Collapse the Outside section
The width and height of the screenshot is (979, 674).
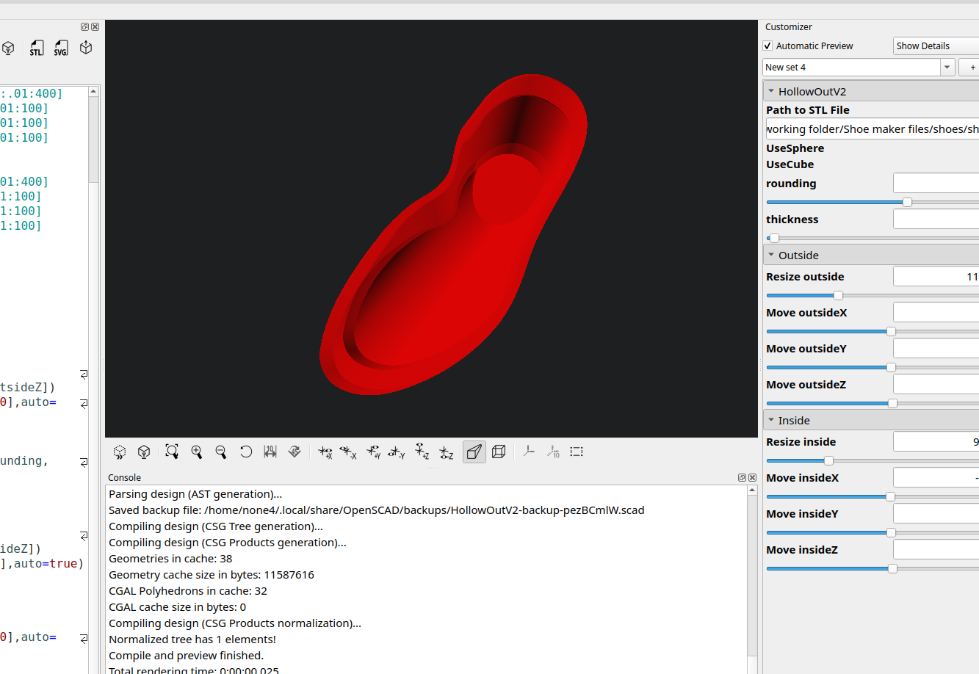[771, 255]
